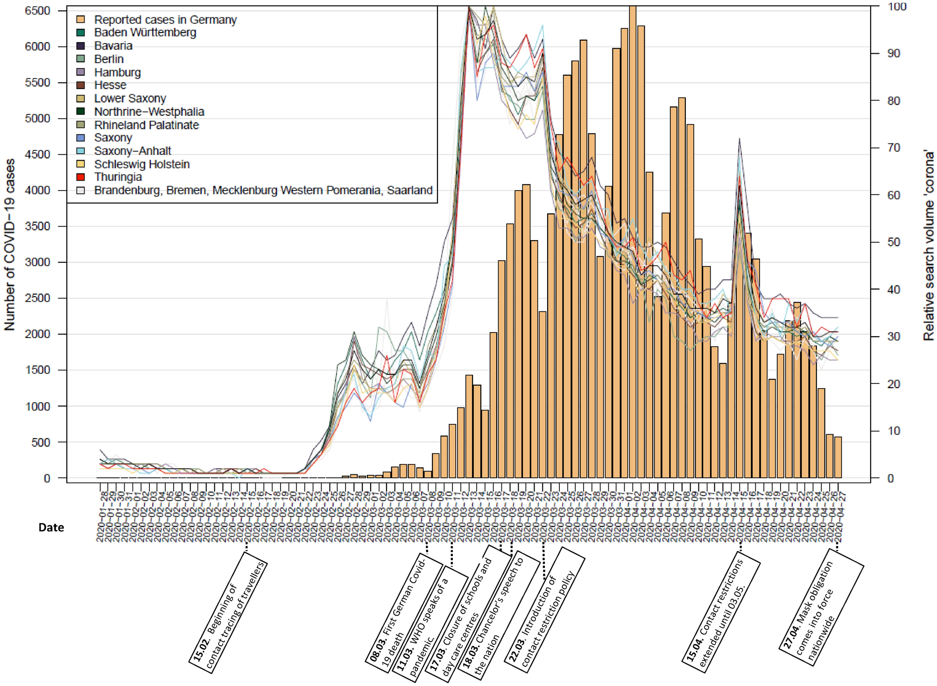Click the 08.03. First German Covid-19 death annotation
The width and height of the screenshot is (937, 686).
404,614
